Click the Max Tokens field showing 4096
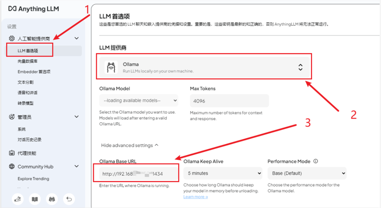381x208 pixels. (x=229, y=101)
